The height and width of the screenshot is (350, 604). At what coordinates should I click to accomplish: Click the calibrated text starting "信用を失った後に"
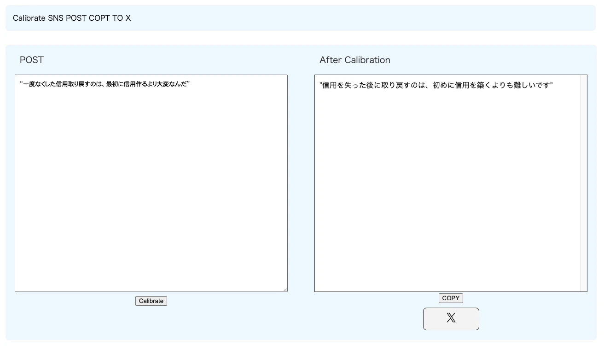(x=436, y=85)
